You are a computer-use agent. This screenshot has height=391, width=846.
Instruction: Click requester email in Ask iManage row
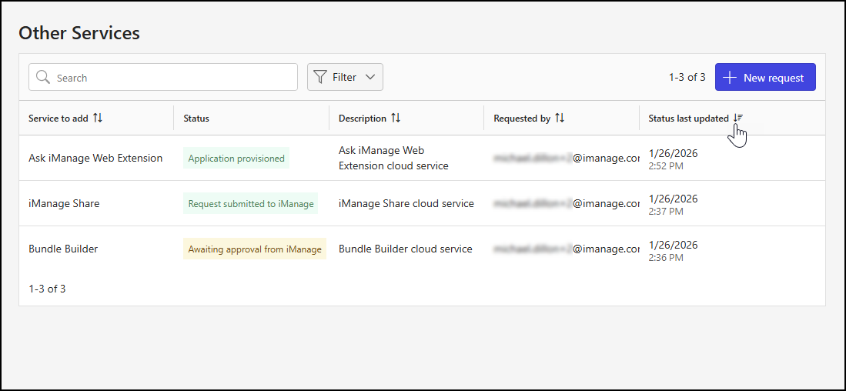tap(567, 158)
